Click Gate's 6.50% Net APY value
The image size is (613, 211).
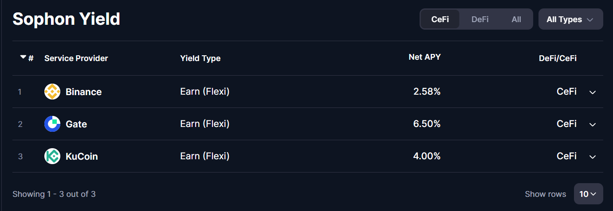pos(427,124)
